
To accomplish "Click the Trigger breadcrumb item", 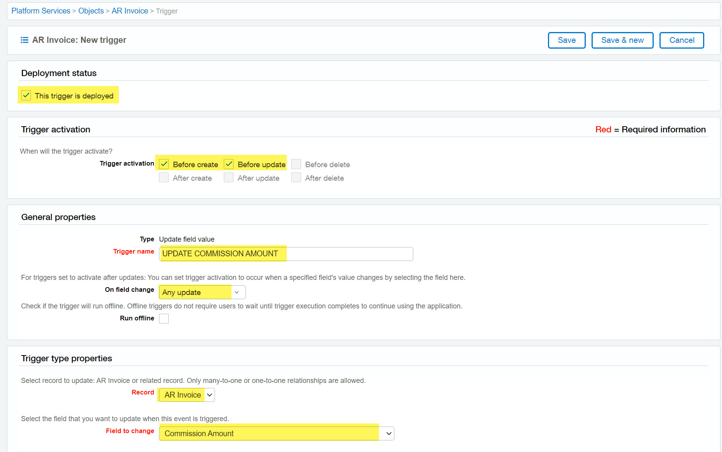I will tap(167, 11).
